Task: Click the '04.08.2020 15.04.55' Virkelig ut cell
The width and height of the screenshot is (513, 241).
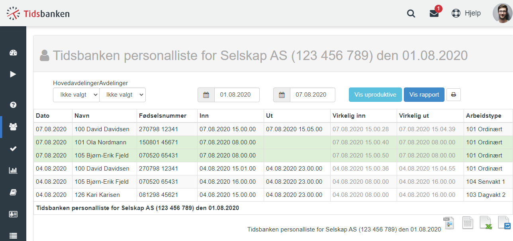Action: coord(430,169)
